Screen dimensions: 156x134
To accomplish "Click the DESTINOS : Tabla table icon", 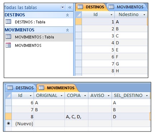I will click(x=8, y=22).
